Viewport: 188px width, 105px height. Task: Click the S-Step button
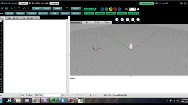click(89, 13)
